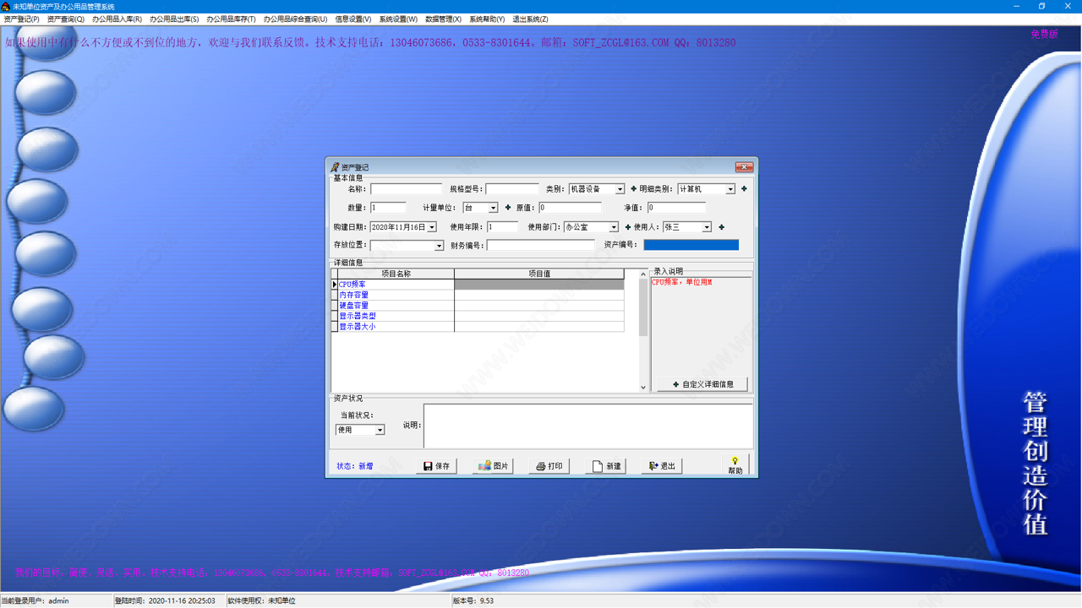The width and height of the screenshot is (1082, 608).
Task: Click the 说明 text area
Action: (588, 426)
